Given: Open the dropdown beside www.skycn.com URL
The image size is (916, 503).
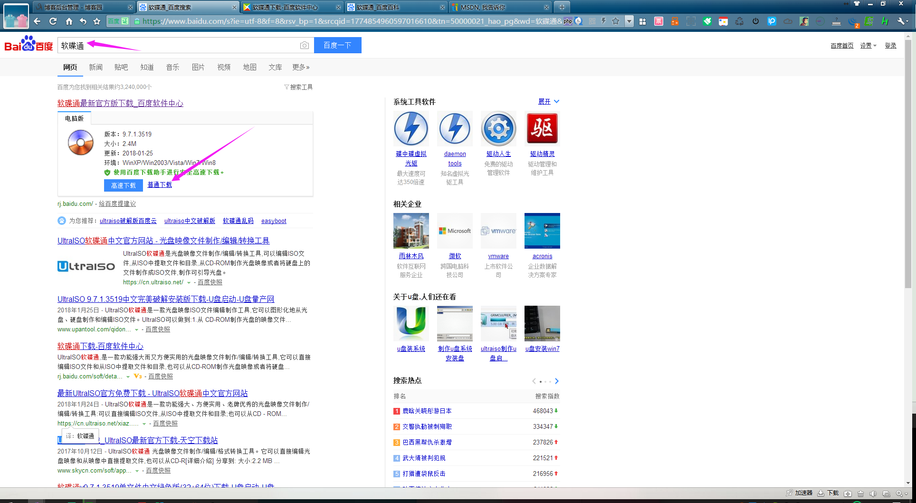Looking at the screenshot, I should tap(137, 471).
